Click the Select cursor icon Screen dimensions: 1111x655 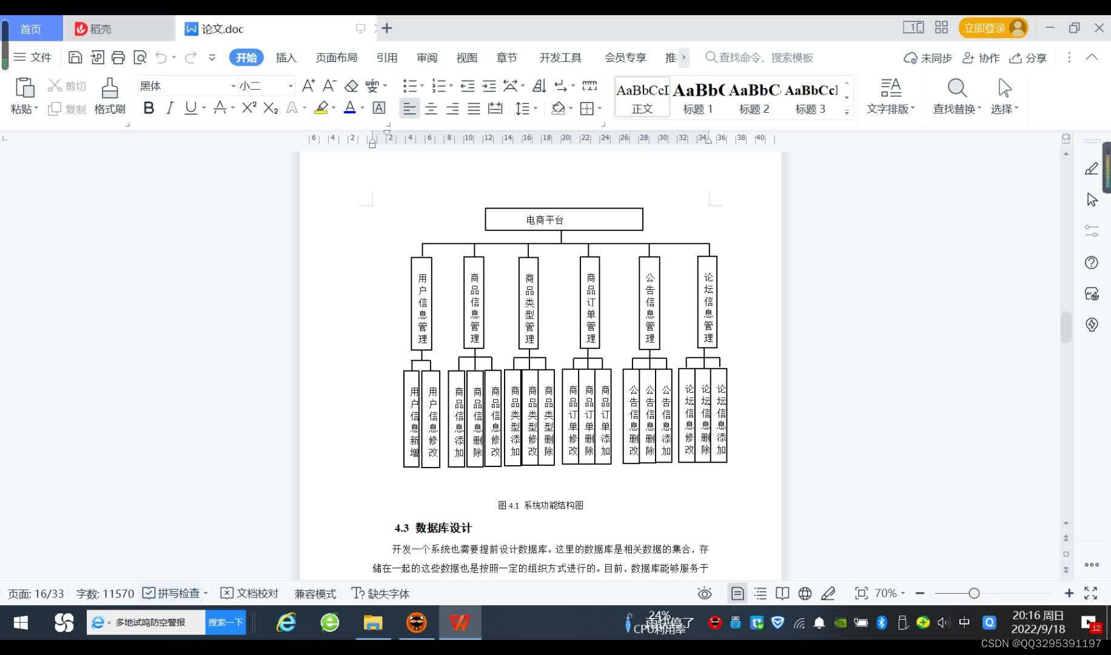(x=1005, y=89)
